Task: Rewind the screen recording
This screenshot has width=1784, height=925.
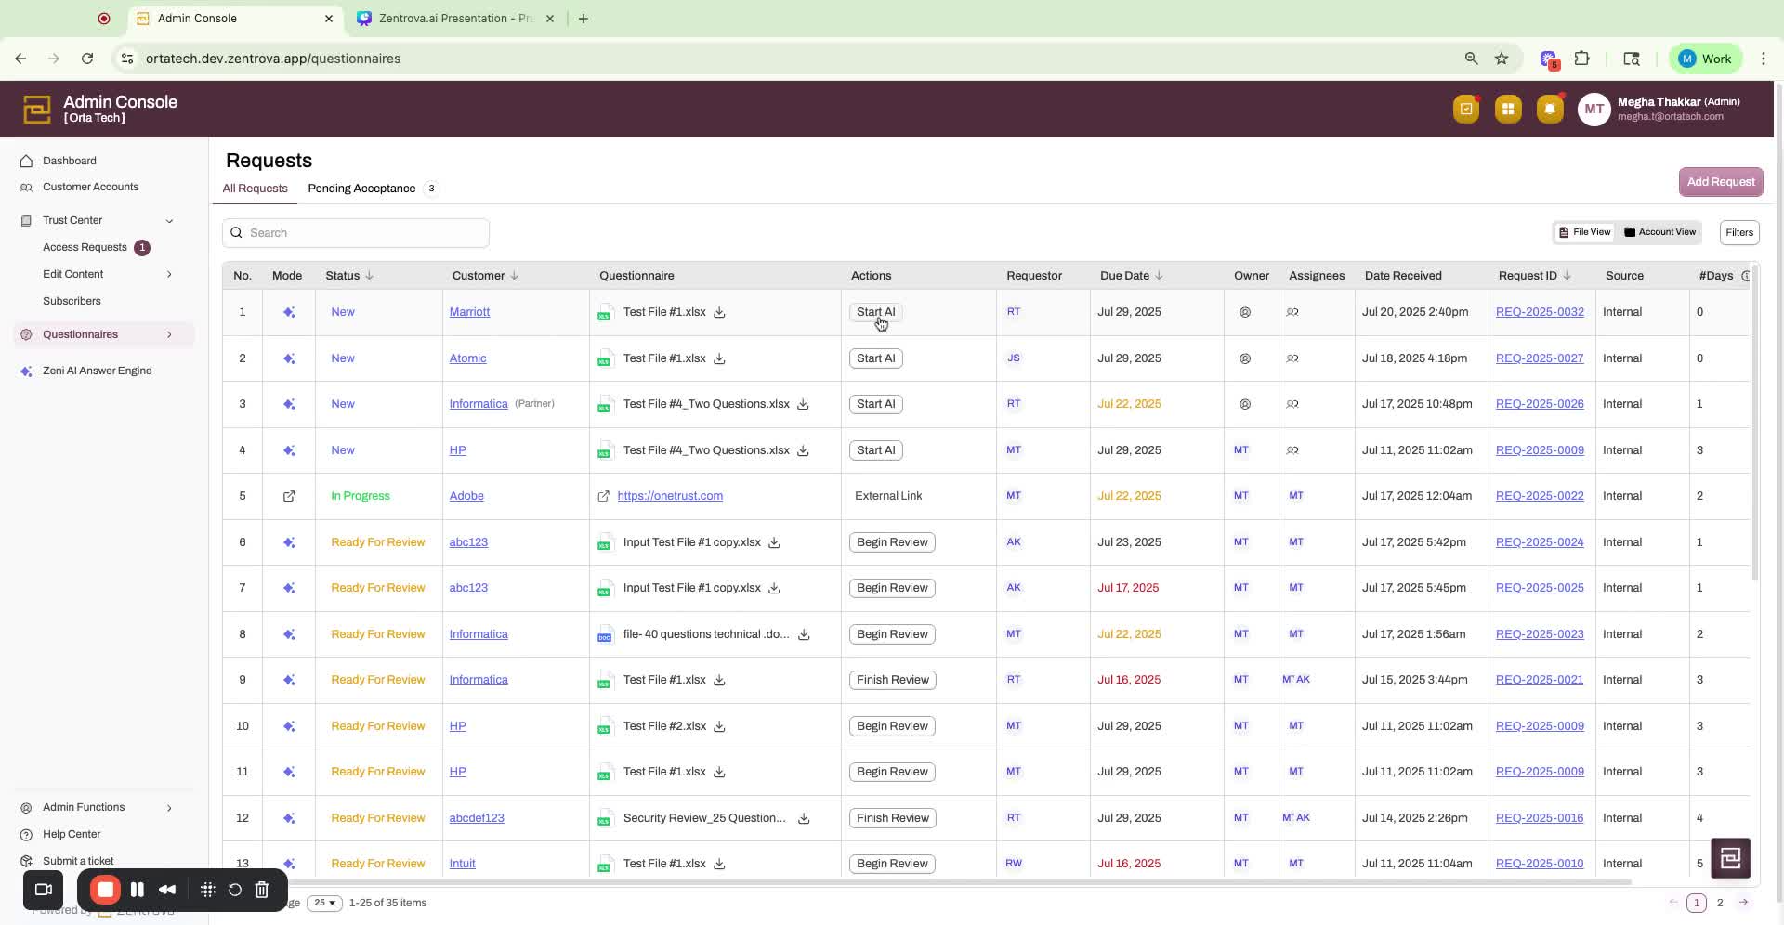Action: (x=167, y=890)
